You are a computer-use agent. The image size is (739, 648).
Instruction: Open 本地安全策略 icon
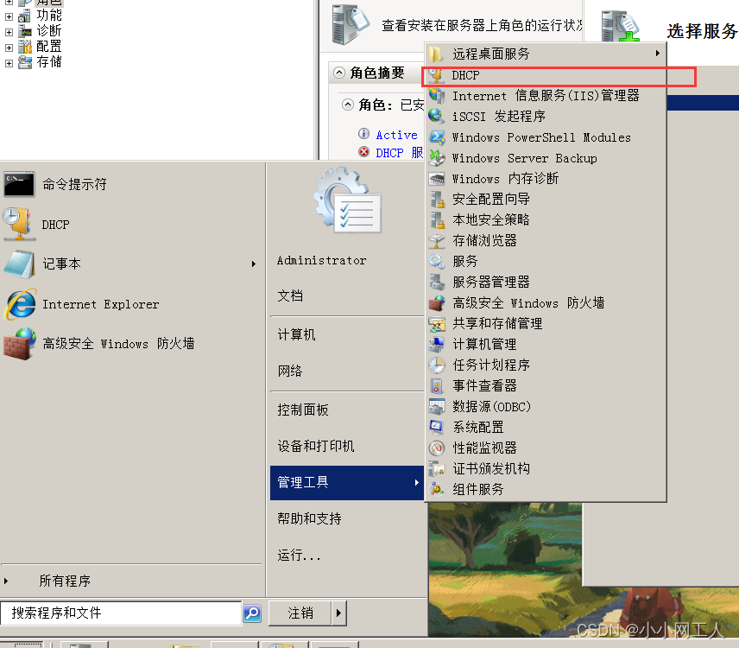(437, 220)
